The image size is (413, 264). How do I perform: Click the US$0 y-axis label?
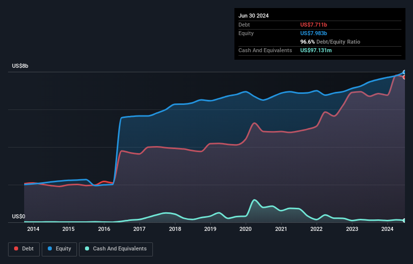pos(19,216)
